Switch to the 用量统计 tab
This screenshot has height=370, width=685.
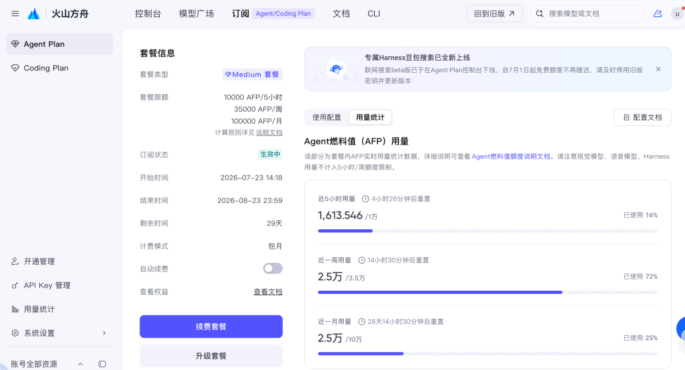click(x=370, y=117)
